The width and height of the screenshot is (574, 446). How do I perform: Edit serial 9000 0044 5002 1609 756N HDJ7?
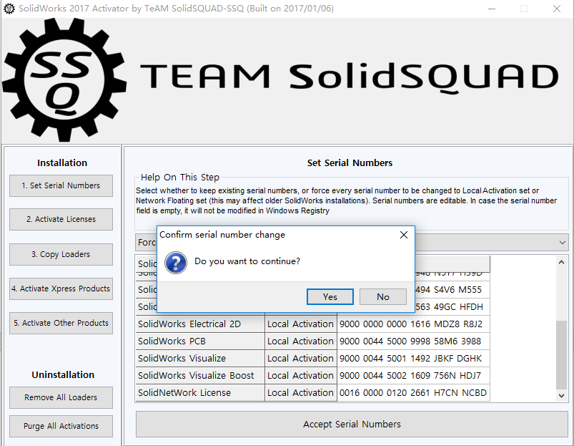tap(413, 376)
